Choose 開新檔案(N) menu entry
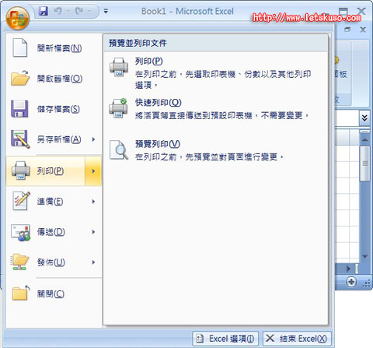The height and width of the screenshot is (348, 373). (54, 48)
